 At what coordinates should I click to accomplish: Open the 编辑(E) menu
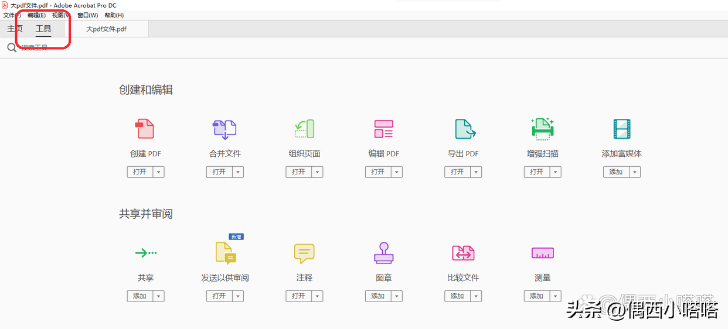(36, 15)
